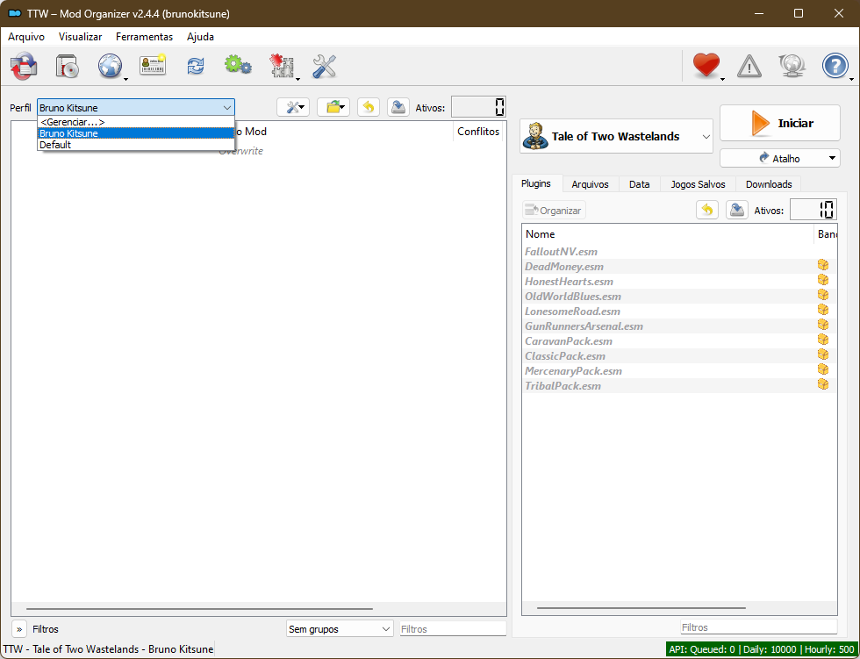
Task: Collapse the Perfil profile combo box
Action: pos(136,107)
